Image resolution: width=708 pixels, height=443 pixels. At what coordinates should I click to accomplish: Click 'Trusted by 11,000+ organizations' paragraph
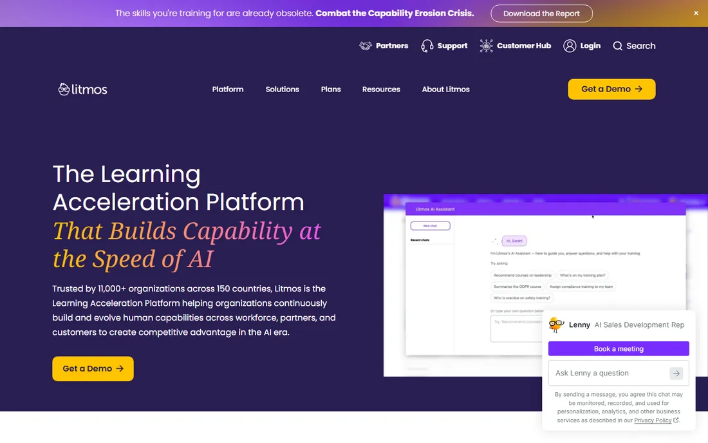click(x=194, y=310)
